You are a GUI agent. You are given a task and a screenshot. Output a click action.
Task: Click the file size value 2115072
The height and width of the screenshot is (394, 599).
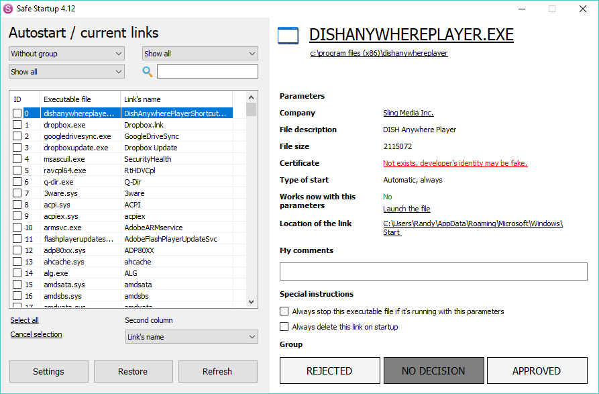(398, 146)
